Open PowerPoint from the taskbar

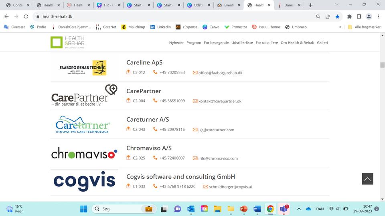(x=244, y=209)
